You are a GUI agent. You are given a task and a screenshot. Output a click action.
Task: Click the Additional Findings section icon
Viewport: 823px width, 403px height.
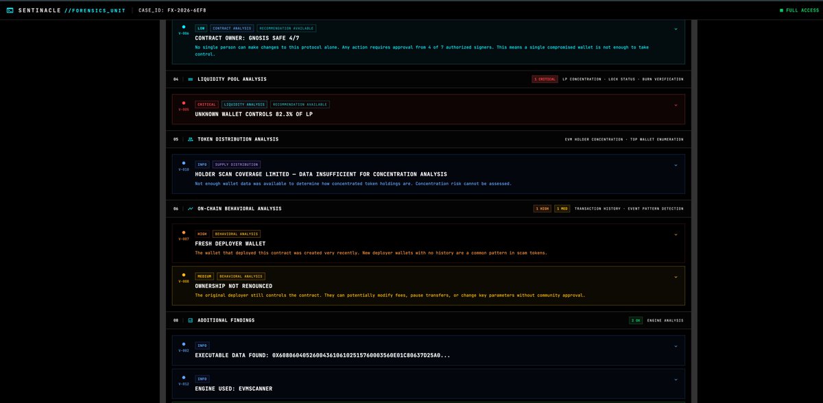point(190,320)
